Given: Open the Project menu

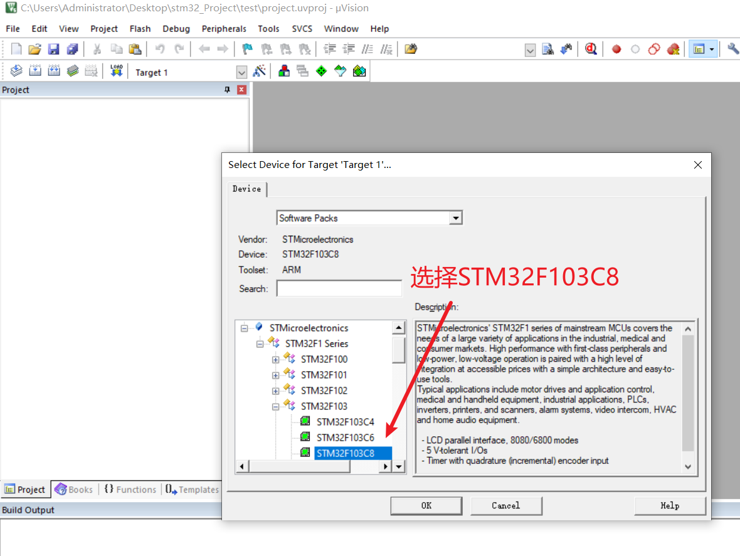Looking at the screenshot, I should [x=104, y=29].
